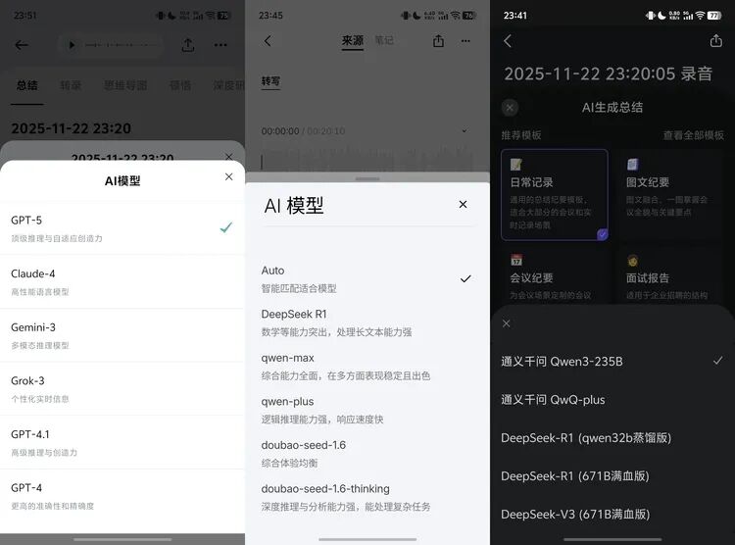Select the 笔记 tab in middle screen

point(384,40)
